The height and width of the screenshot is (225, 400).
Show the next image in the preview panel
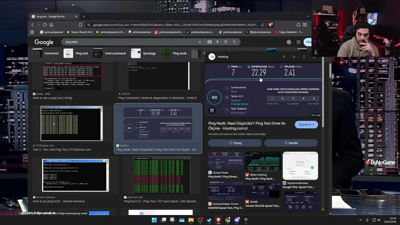point(294,57)
